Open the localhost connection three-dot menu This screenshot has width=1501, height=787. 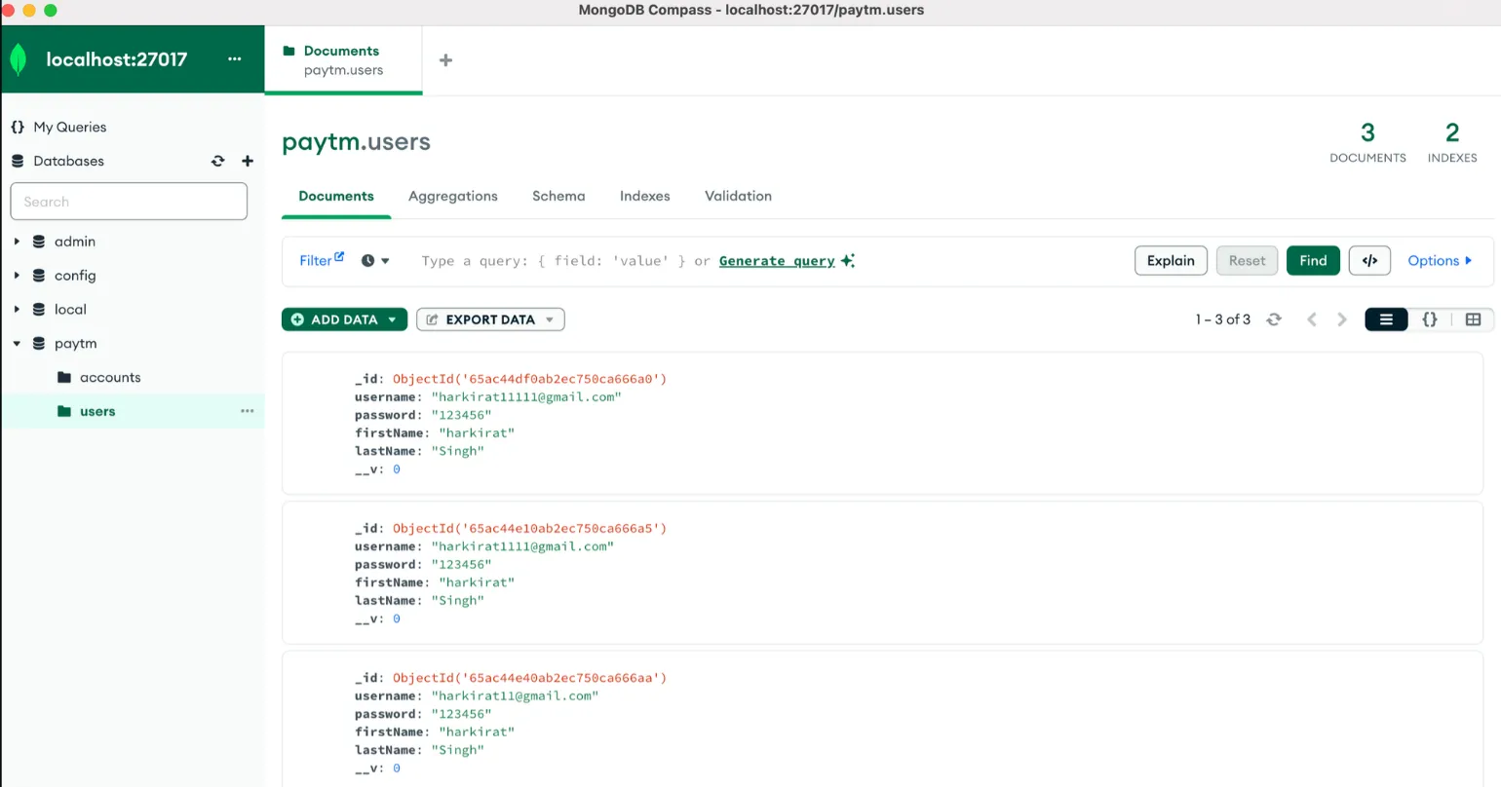click(x=234, y=59)
